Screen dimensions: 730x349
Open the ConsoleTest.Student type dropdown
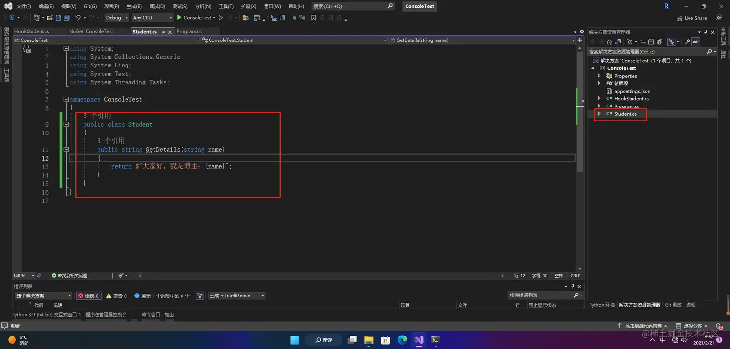[x=294, y=40]
